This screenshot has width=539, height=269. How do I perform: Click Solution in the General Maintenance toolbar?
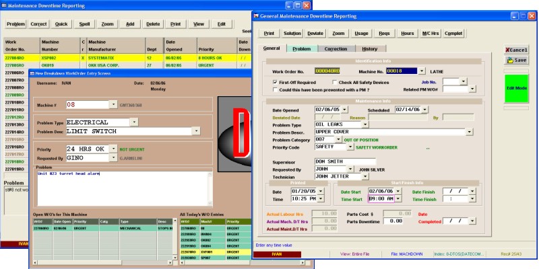[x=292, y=32]
